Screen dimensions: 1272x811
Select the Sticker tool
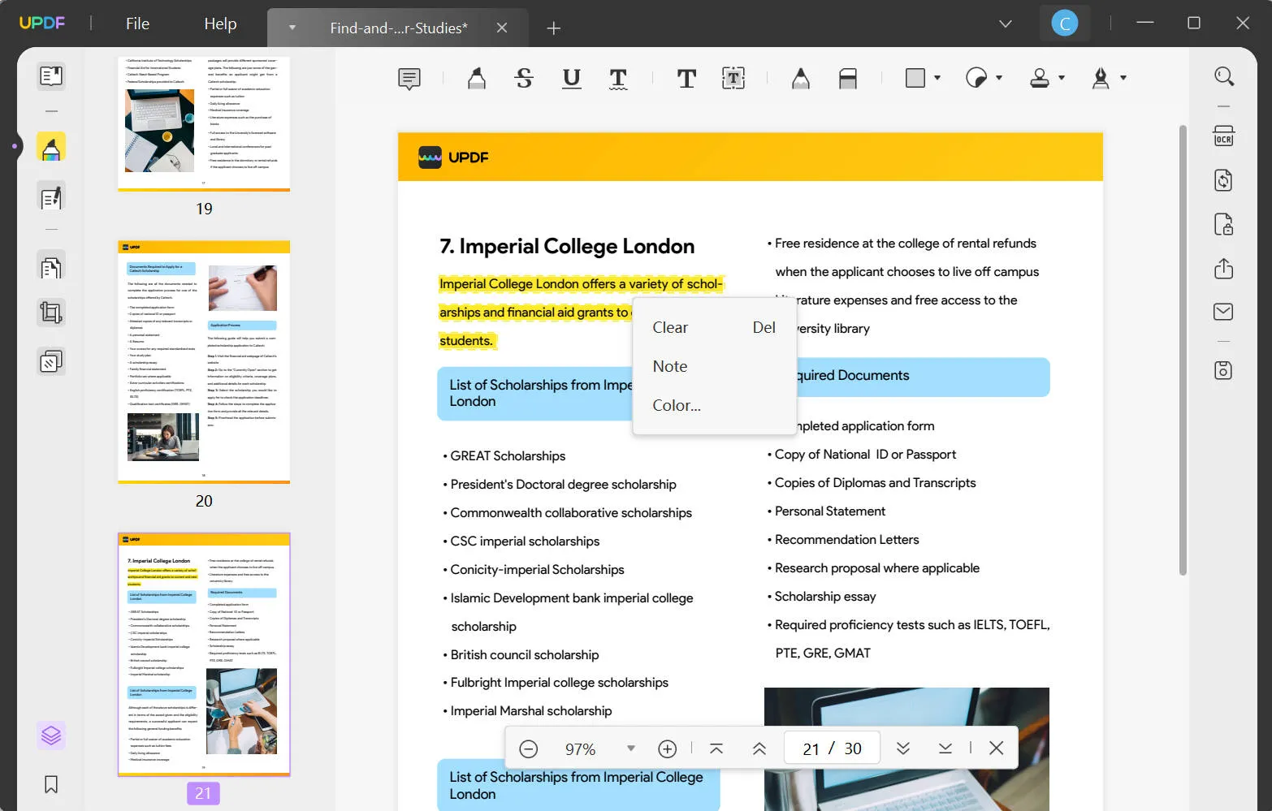point(976,78)
